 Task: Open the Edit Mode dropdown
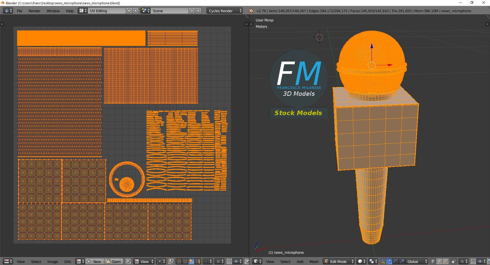click(339, 261)
